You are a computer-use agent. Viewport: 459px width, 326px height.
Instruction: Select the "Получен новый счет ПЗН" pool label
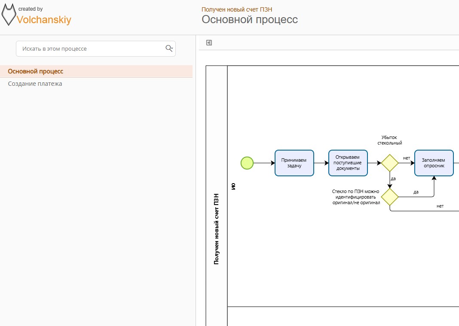[x=216, y=229]
